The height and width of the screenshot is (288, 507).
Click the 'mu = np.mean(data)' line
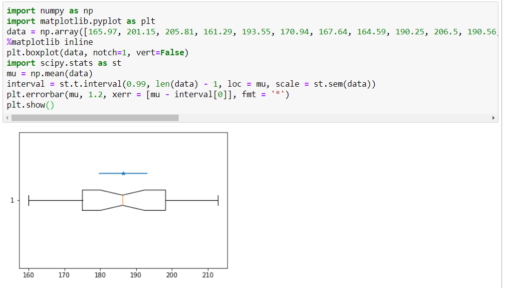(50, 73)
